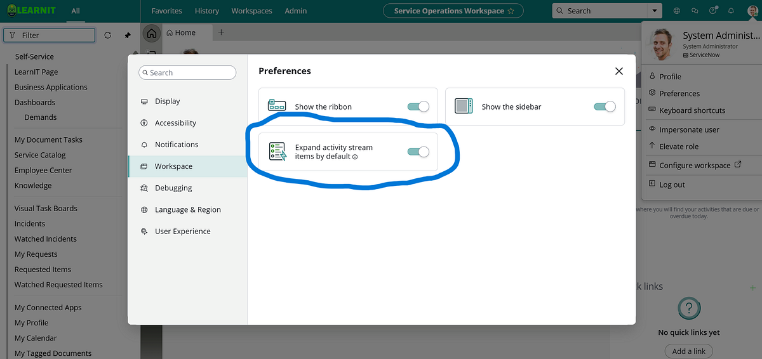Click info icon beside 'items by default'
This screenshot has height=359, width=762.
[x=355, y=157]
